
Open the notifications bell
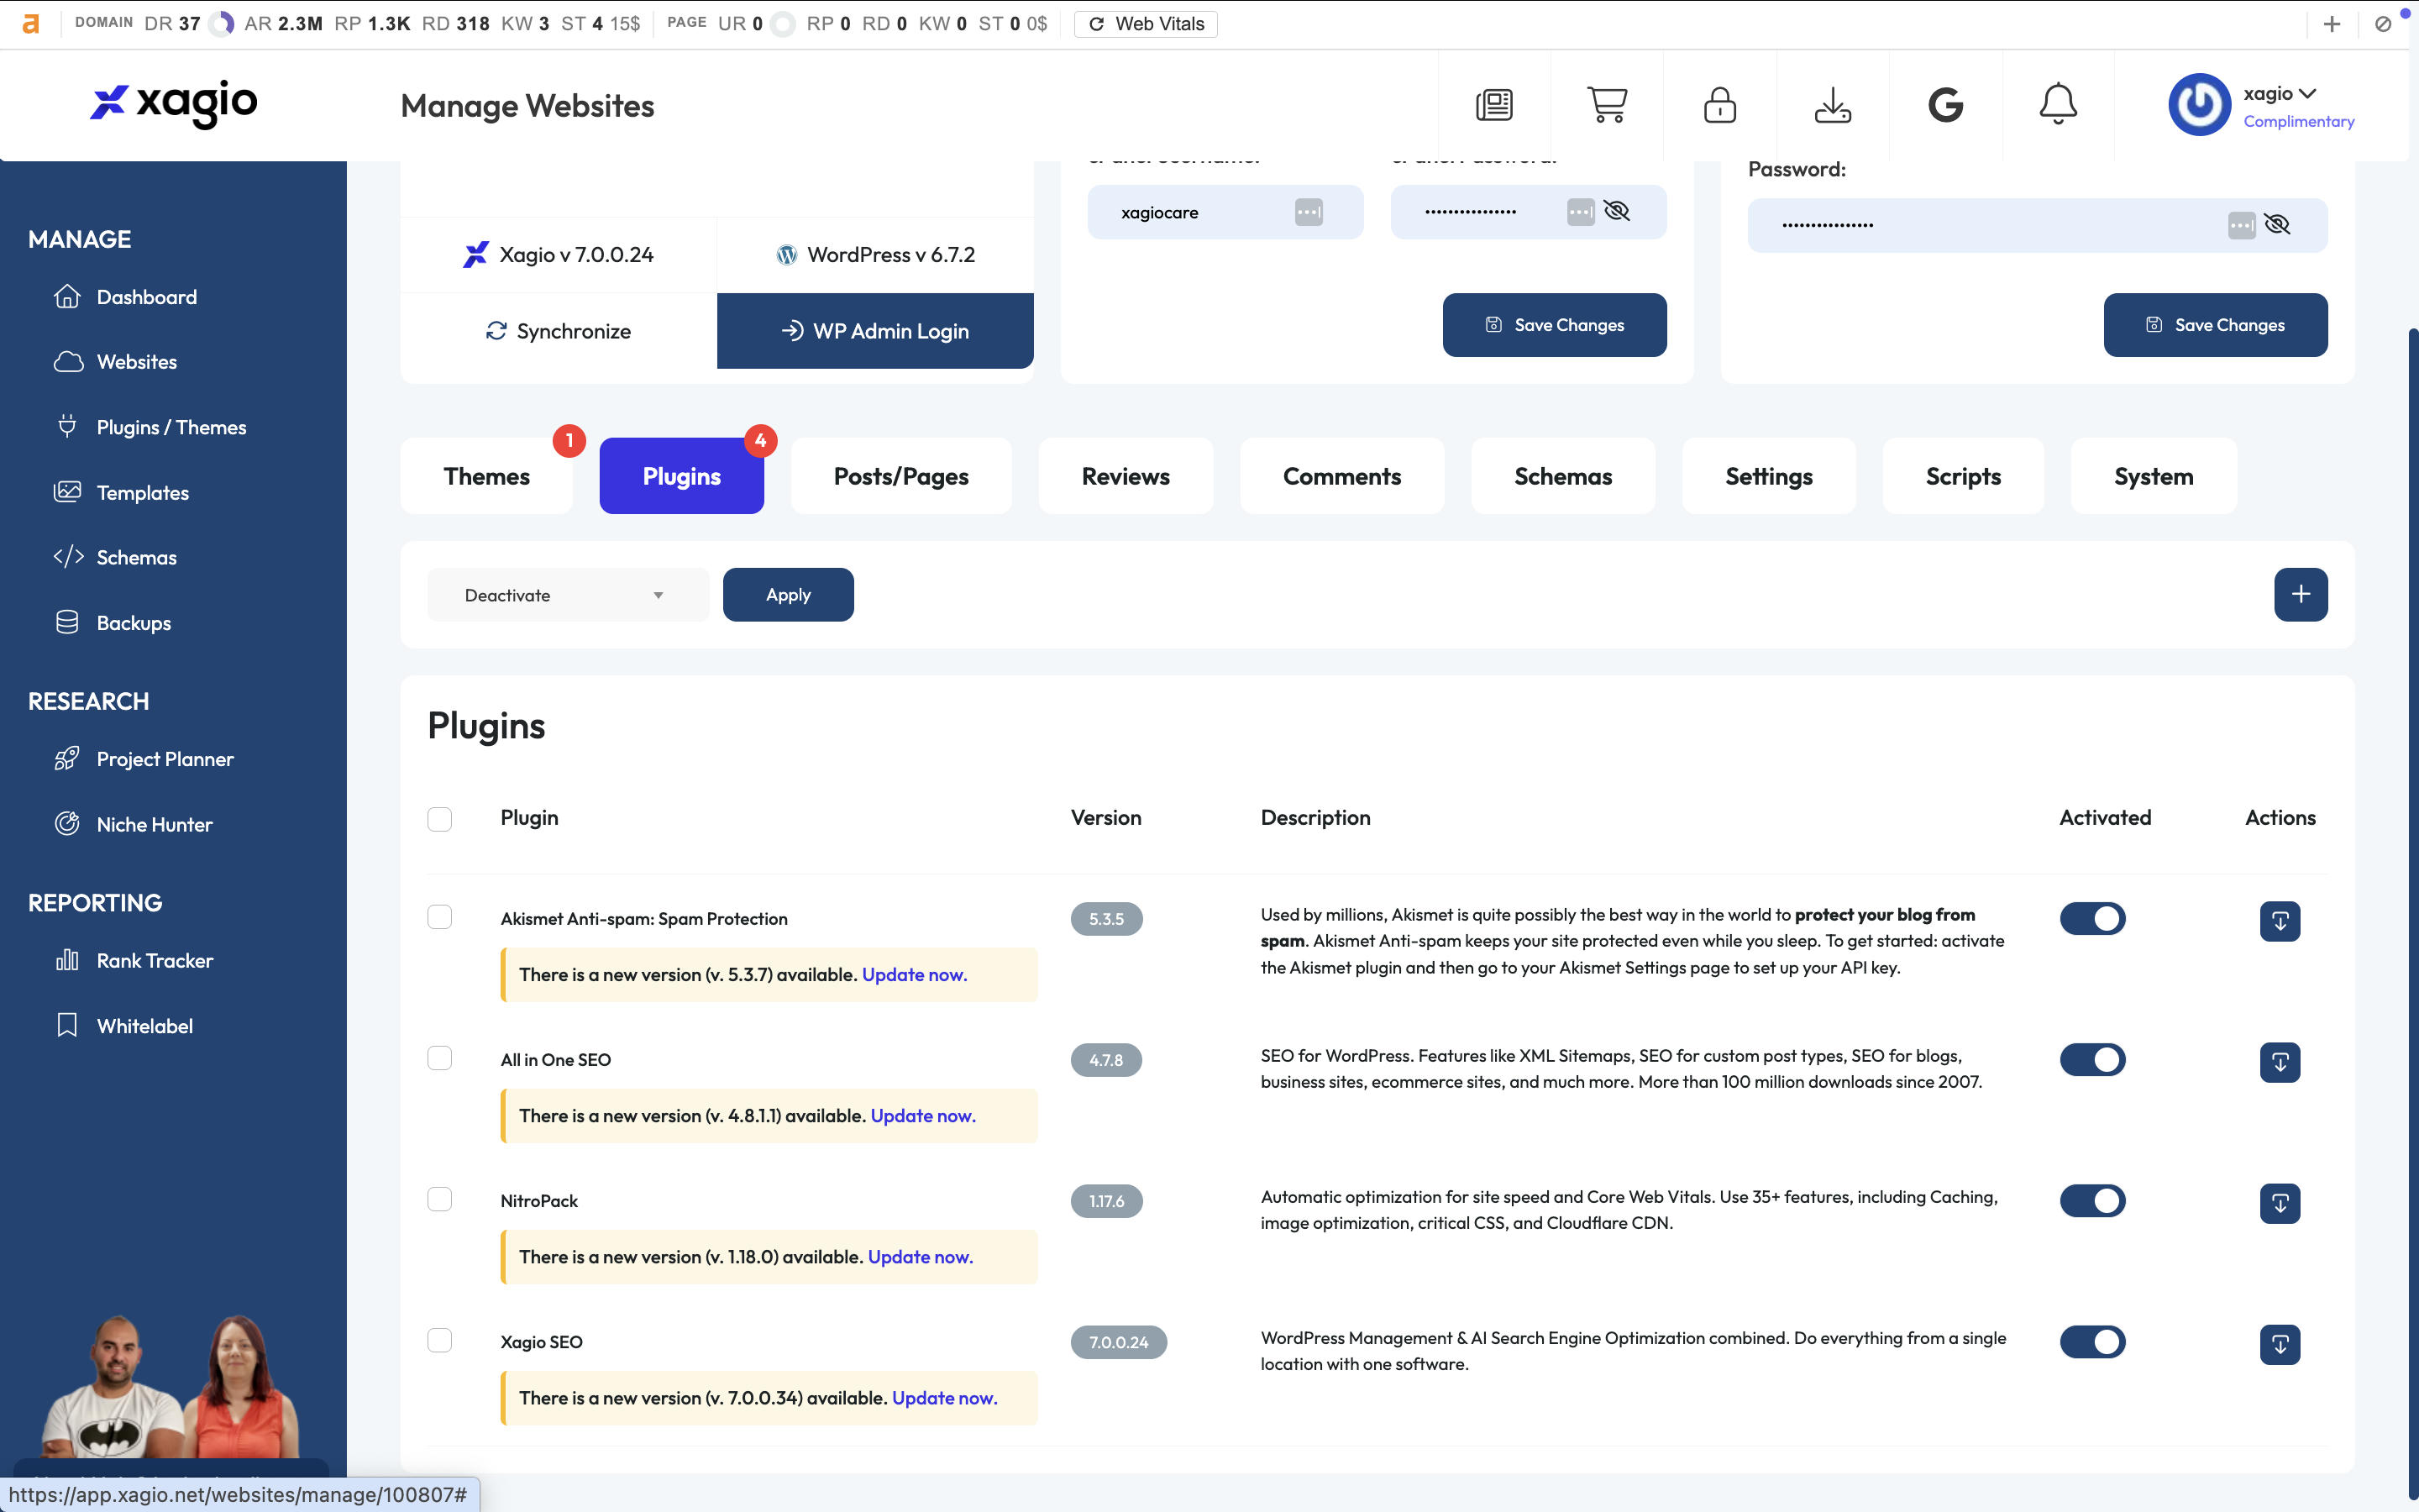(2058, 105)
